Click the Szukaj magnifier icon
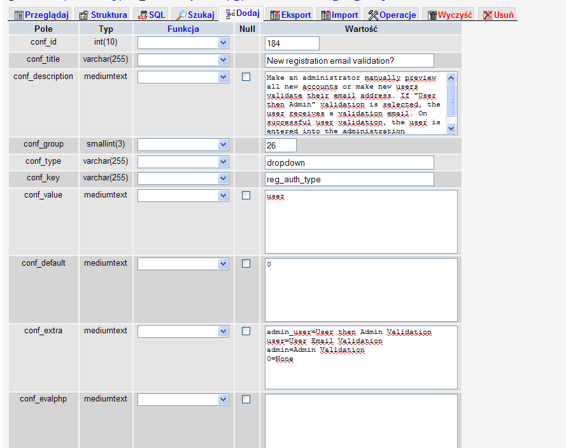 pyautogui.click(x=181, y=15)
